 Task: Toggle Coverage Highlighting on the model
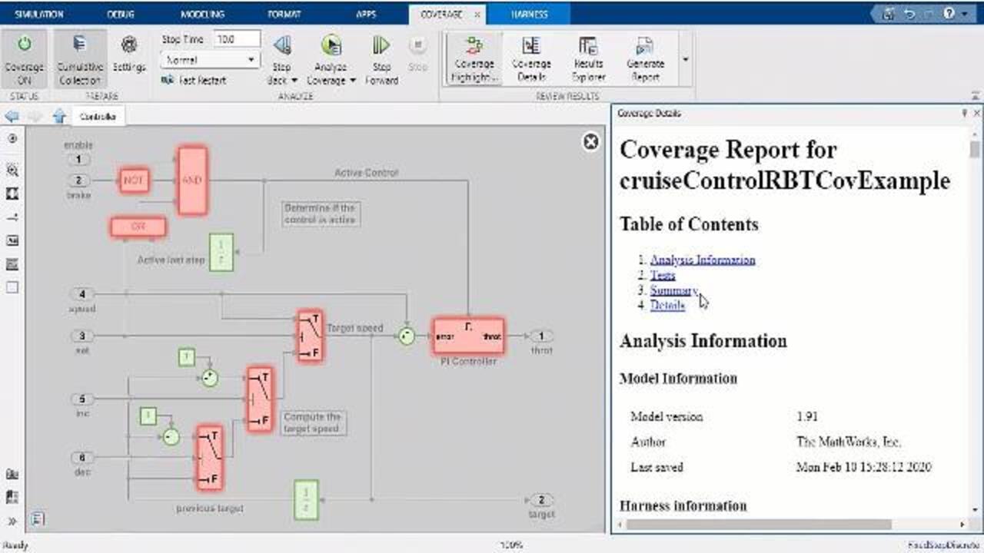click(474, 48)
